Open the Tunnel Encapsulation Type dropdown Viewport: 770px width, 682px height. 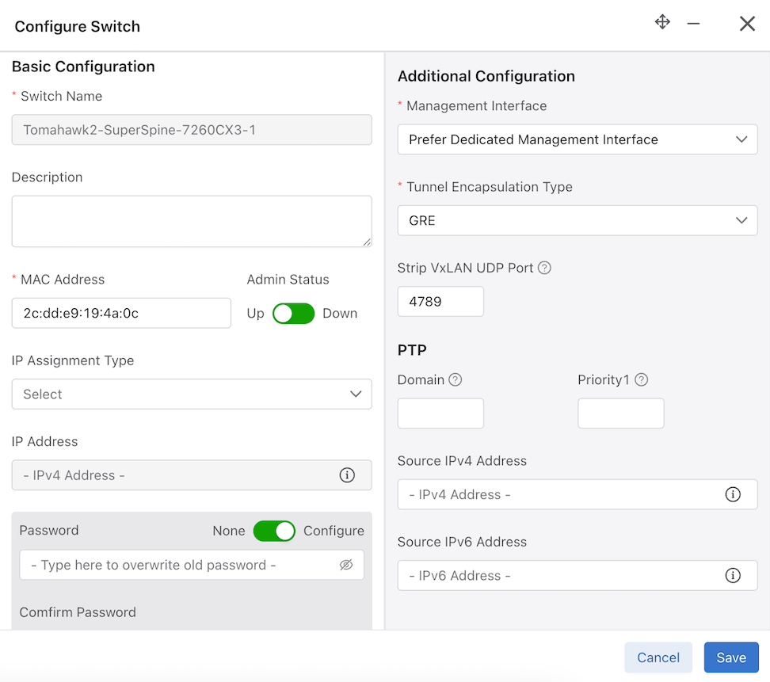click(577, 220)
